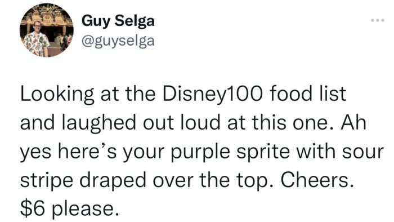Screen dimensions: 394x222
Task: Click the first name Guy in the header
Action: (x=96, y=21)
